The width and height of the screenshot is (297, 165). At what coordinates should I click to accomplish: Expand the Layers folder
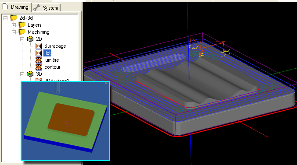pyautogui.click(x=14, y=25)
